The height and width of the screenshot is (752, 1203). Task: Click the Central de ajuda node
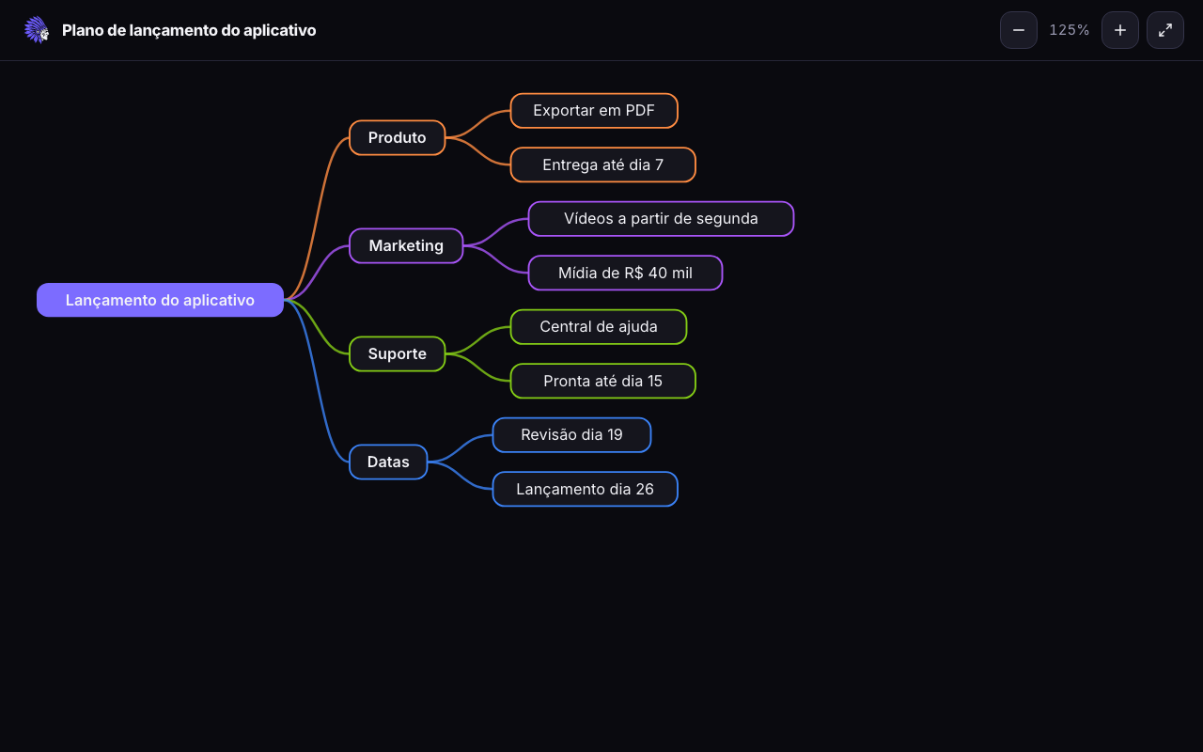tap(599, 327)
